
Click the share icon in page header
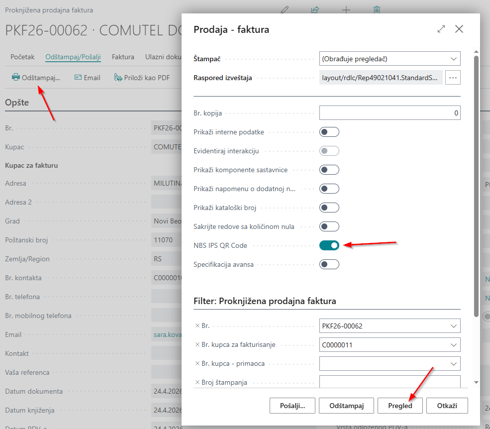click(315, 10)
